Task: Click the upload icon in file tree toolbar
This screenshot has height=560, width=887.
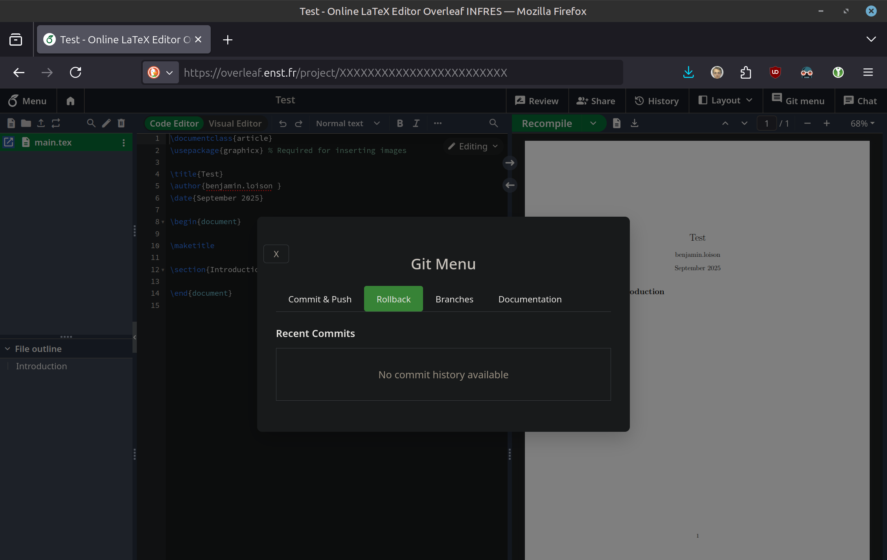Action: coord(41,123)
